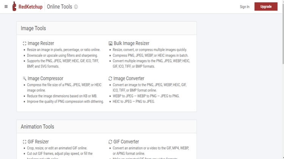Click the Image Compressor wand icon

tap(25, 78)
